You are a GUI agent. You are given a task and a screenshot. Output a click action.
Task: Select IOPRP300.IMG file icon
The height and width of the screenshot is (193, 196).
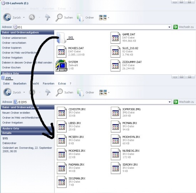115,113
